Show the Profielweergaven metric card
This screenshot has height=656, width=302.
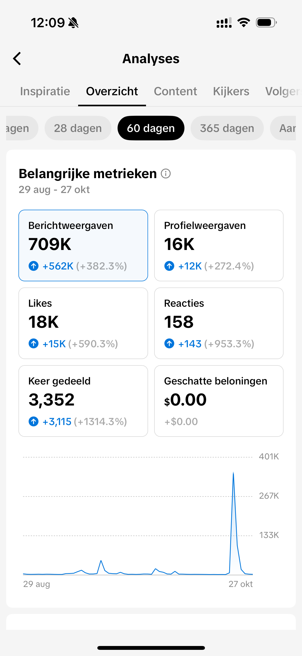tap(219, 245)
